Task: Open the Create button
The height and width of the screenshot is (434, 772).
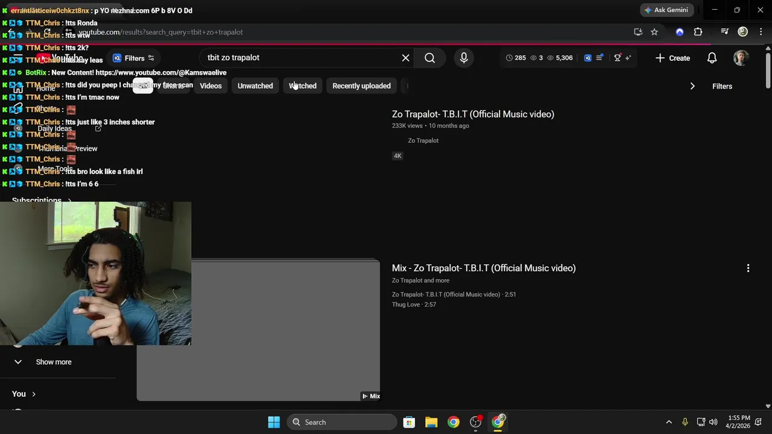Action: click(672, 58)
